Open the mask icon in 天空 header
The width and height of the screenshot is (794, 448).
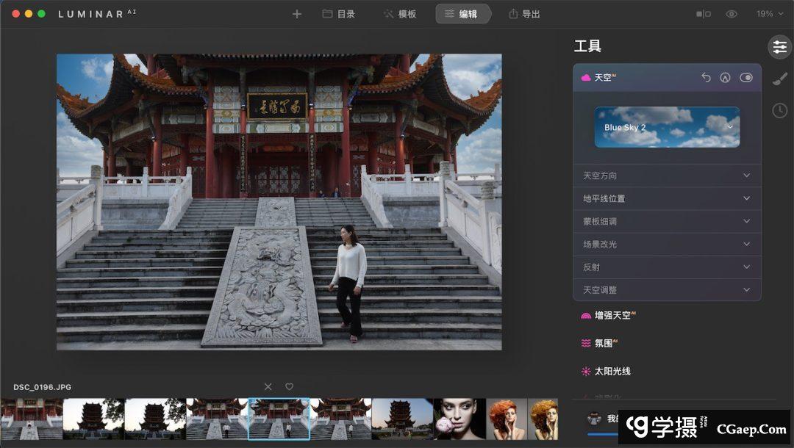tap(725, 77)
